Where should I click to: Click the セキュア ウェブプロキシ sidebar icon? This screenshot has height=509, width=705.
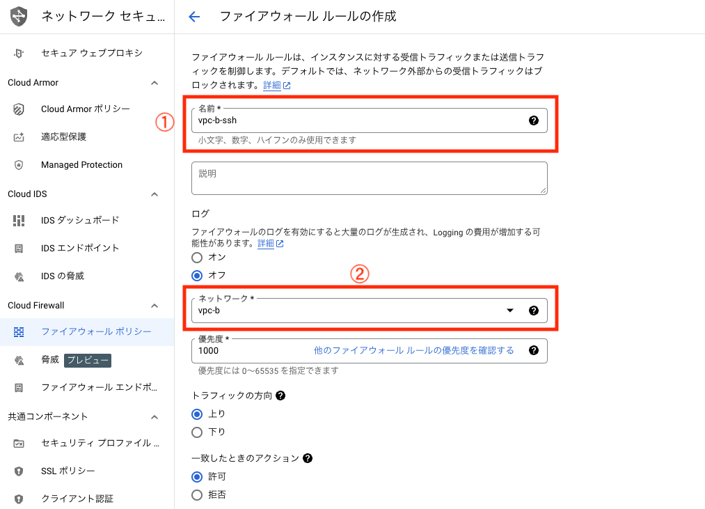(18, 53)
